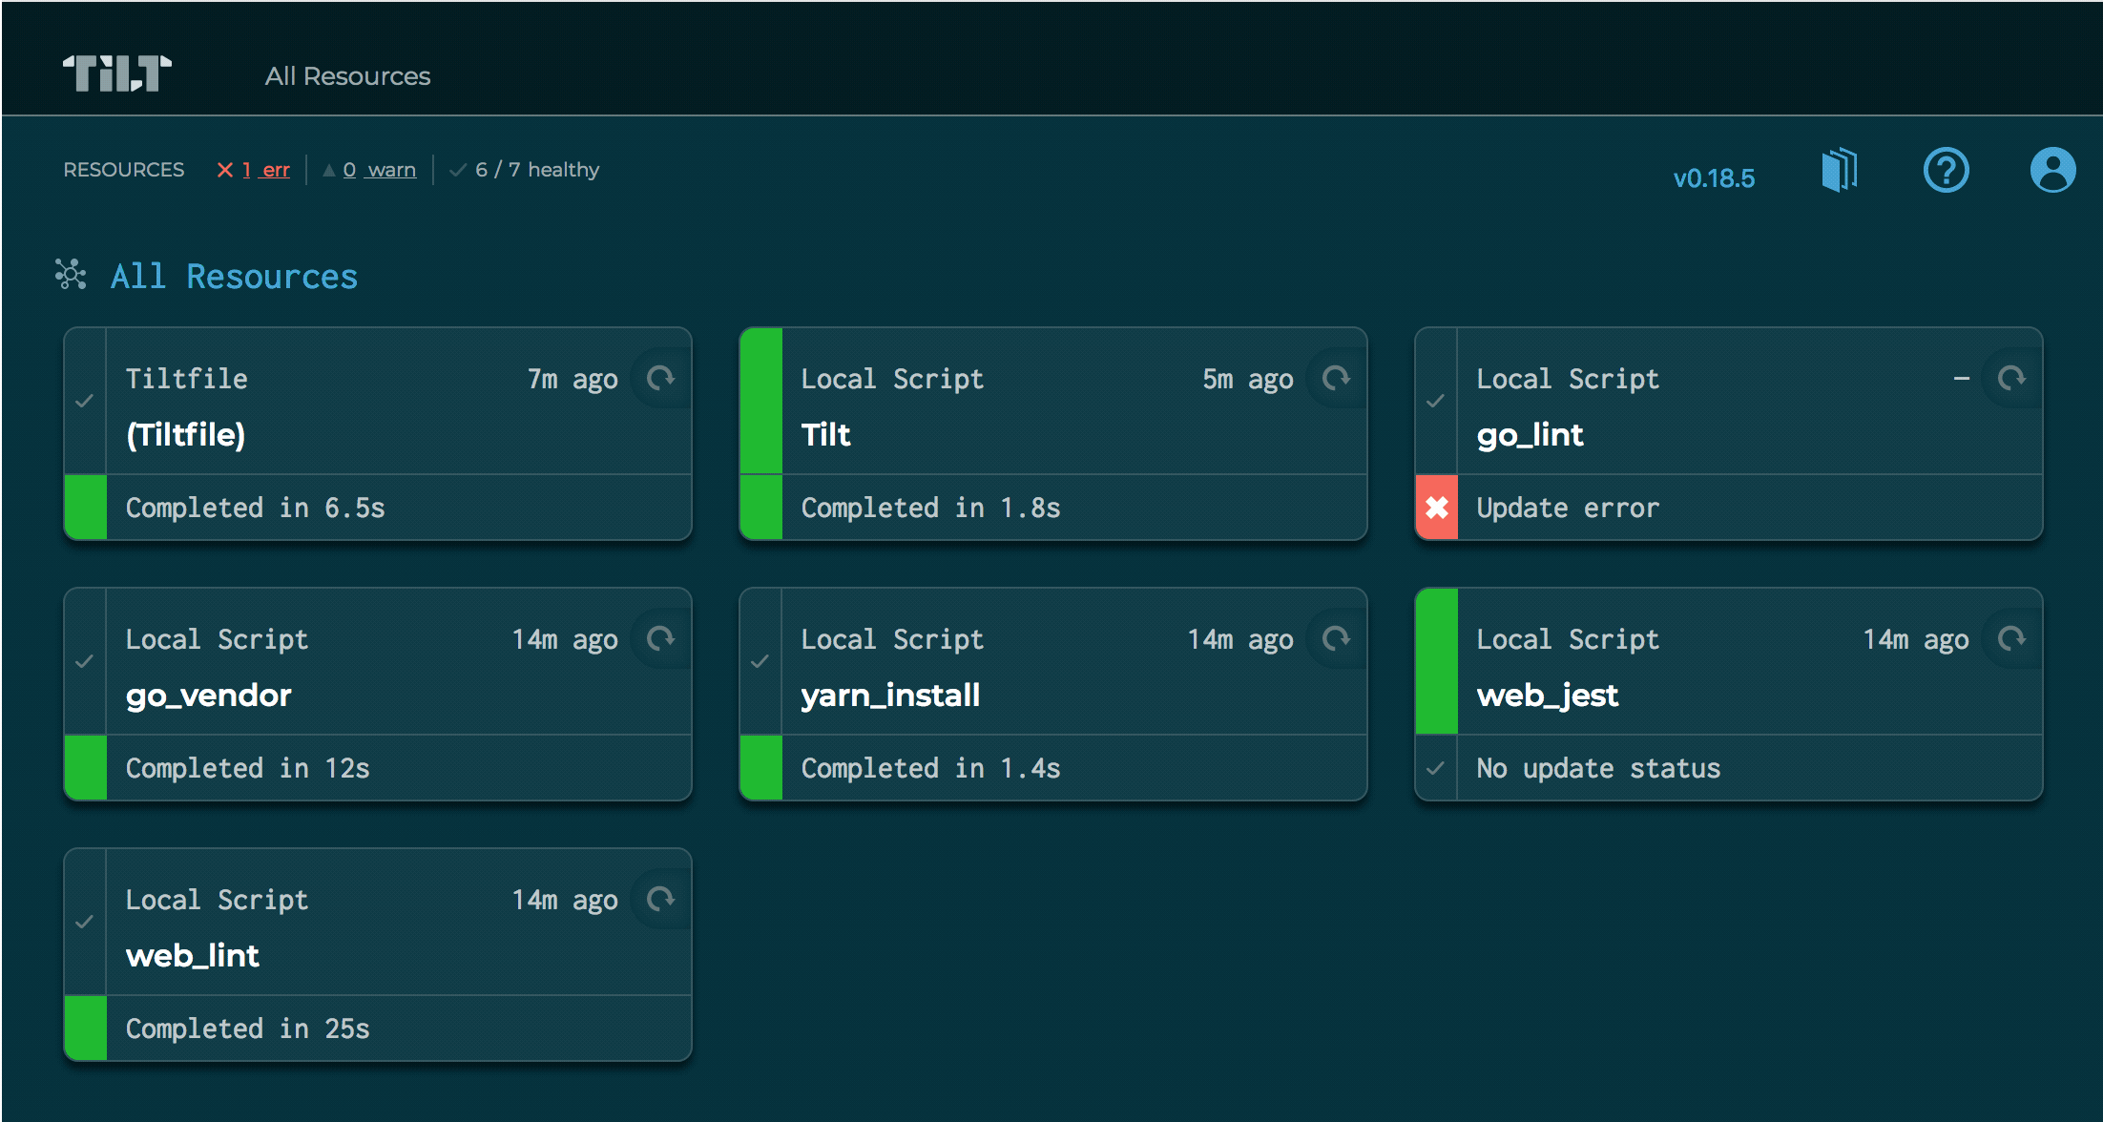Click green runtime status bar on web_jest

1437,661
